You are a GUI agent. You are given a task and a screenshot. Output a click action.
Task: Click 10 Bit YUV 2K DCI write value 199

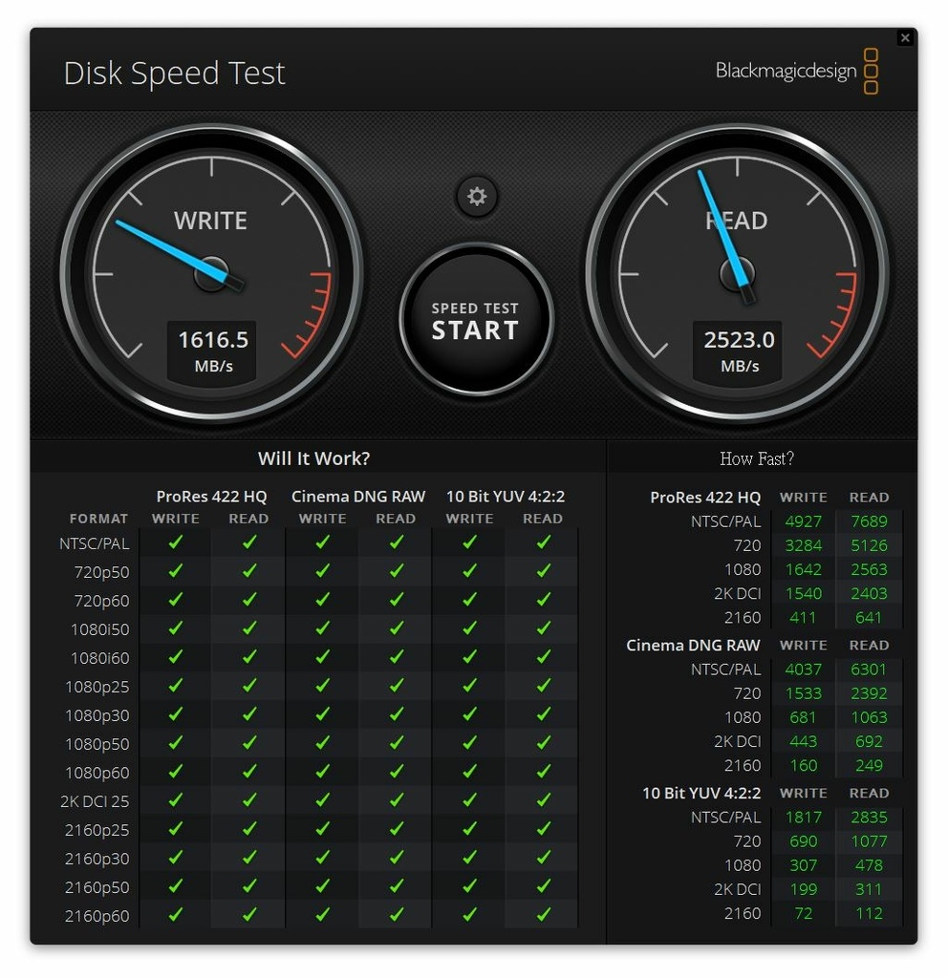[803, 889]
